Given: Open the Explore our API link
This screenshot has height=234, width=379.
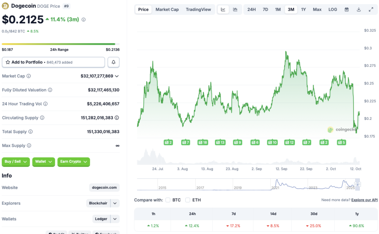Looking at the screenshot, I should 364,200.
